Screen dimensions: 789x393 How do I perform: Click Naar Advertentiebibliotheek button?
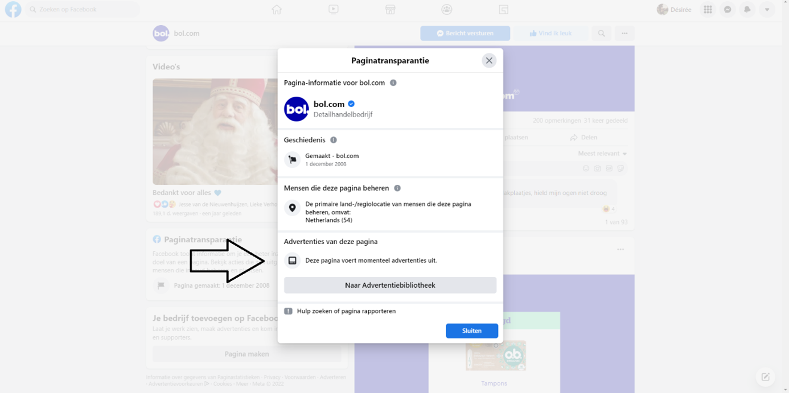point(390,285)
